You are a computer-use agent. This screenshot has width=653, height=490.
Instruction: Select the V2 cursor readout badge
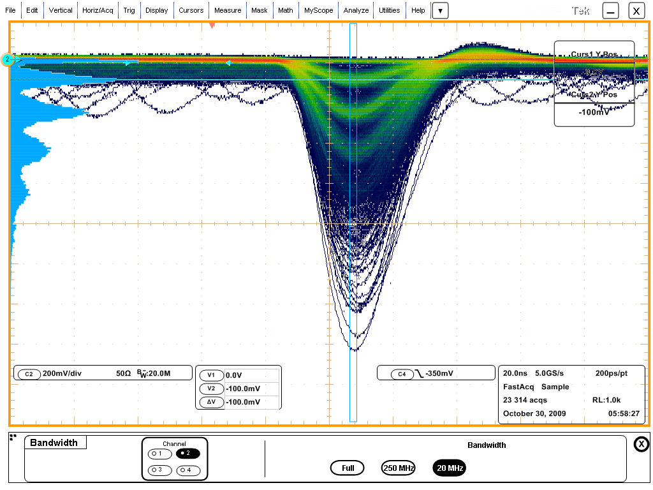[x=211, y=389]
